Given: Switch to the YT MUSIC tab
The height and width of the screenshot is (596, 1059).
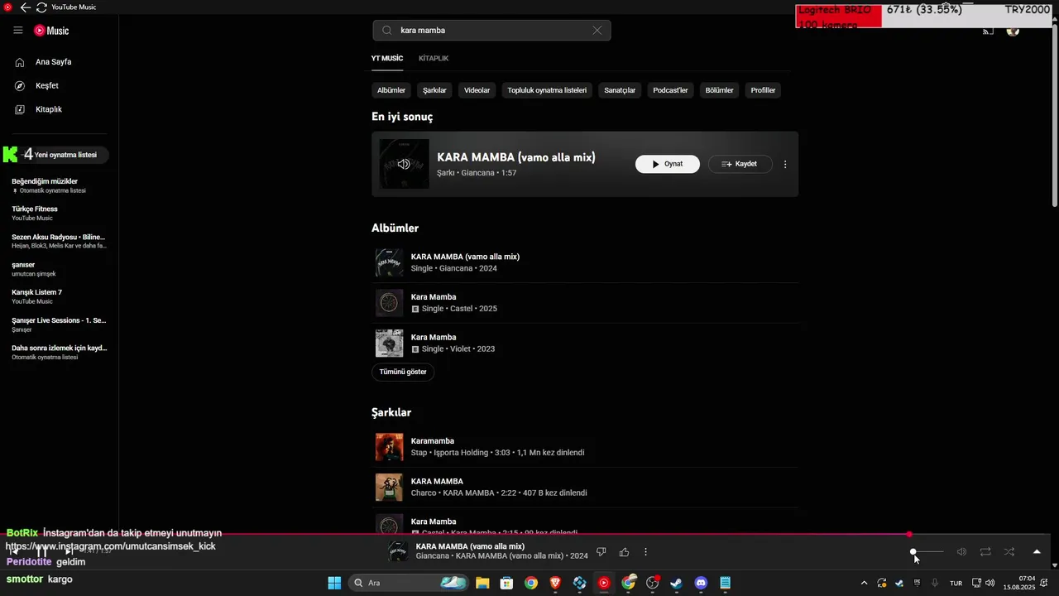Looking at the screenshot, I should (x=387, y=59).
